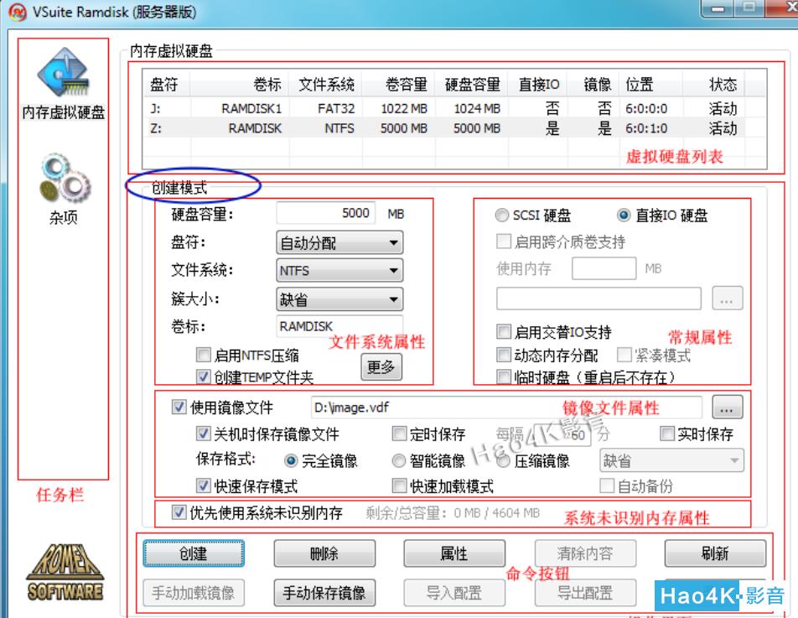Minimize the VSuite Ramdisk window

point(718,8)
